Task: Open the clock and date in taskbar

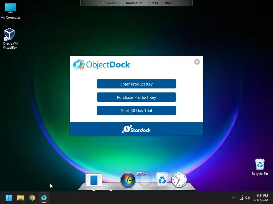Action: [x=261, y=198]
